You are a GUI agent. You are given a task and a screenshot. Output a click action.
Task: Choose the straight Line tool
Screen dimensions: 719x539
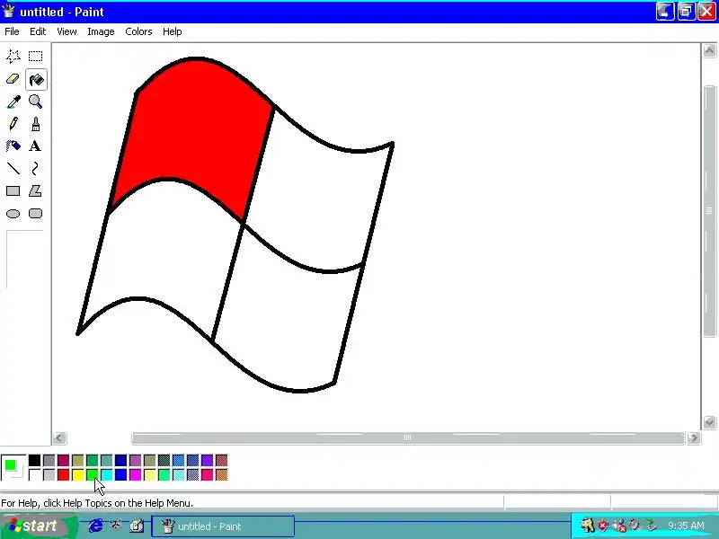point(13,169)
